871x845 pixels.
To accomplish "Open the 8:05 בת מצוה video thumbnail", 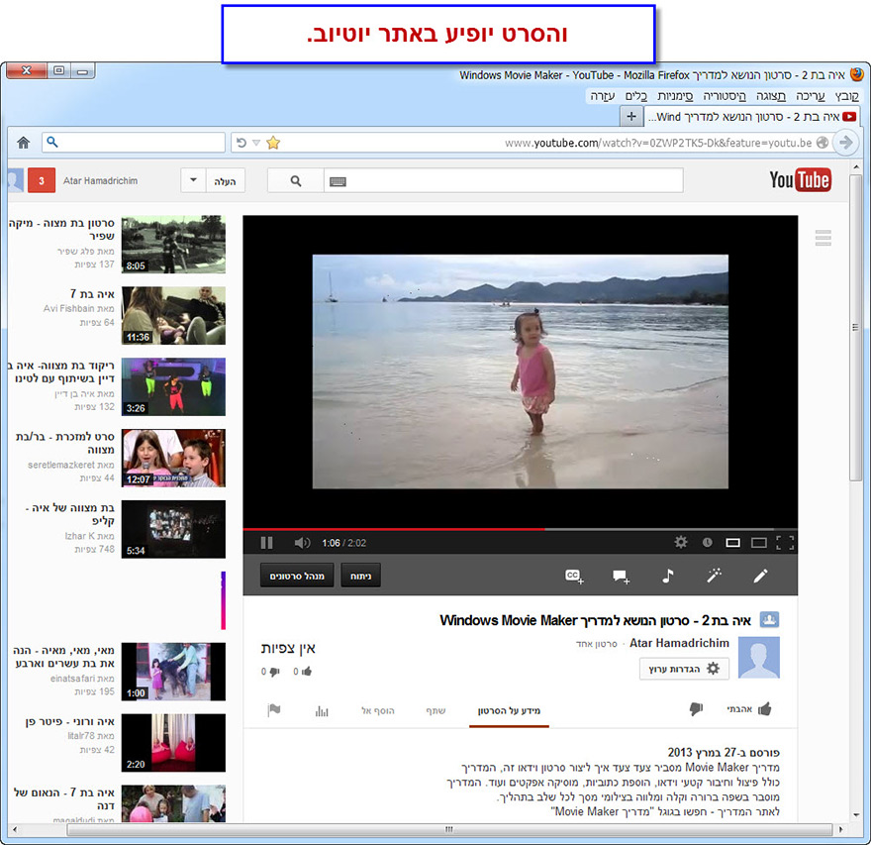I will click(173, 244).
